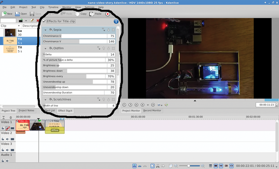Switch to the Effect Stack tab

(x=65, y=110)
